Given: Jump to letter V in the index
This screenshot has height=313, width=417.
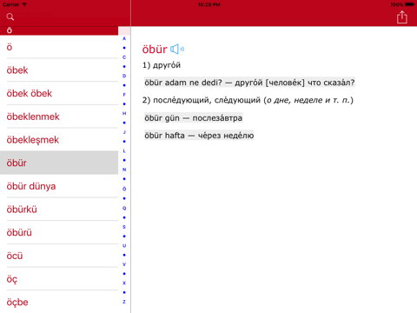Looking at the screenshot, I should (x=124, y=264).
